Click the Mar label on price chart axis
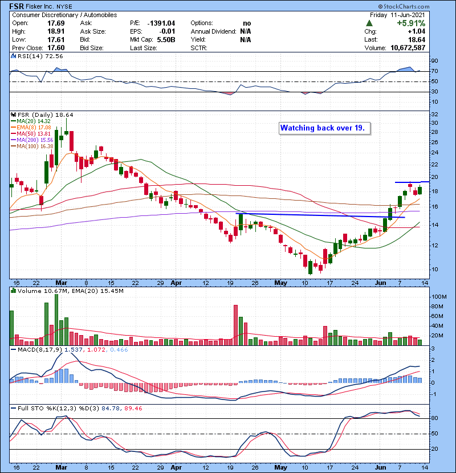Screen dimensions: 456x473 tap(61, 283)
